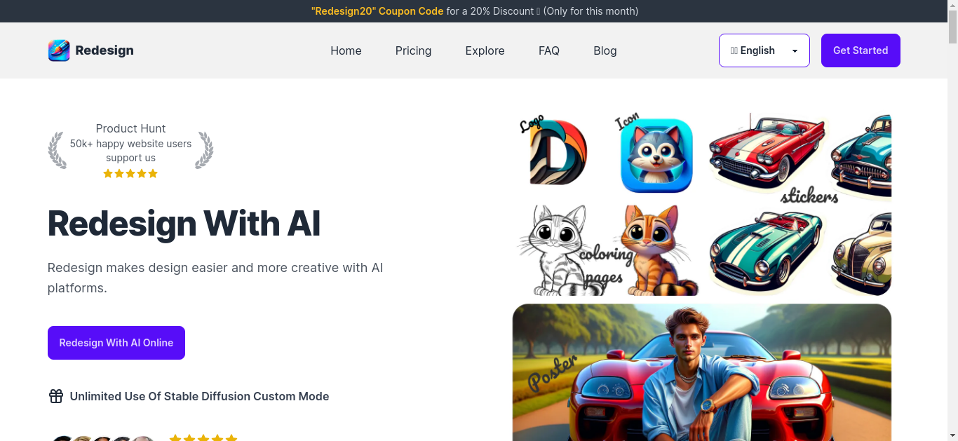Navigate to Explore in the navbar
The width and height of the screenshot is (958, 441).
tap(485, 50)
